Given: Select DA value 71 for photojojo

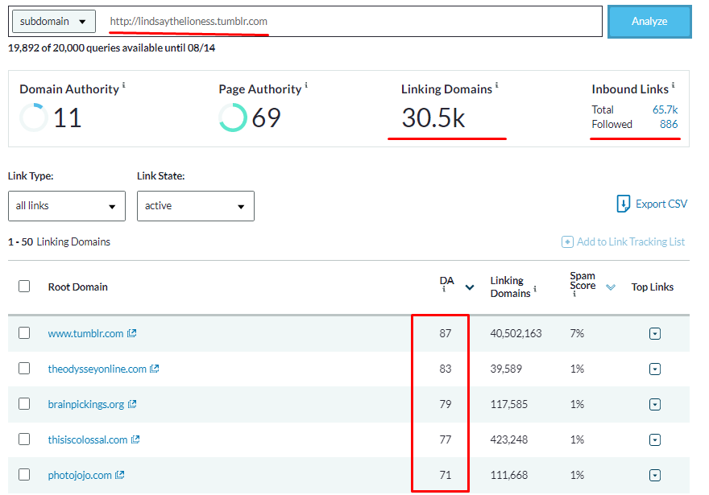Looking at the screenshot, I should tap(446, 475).
